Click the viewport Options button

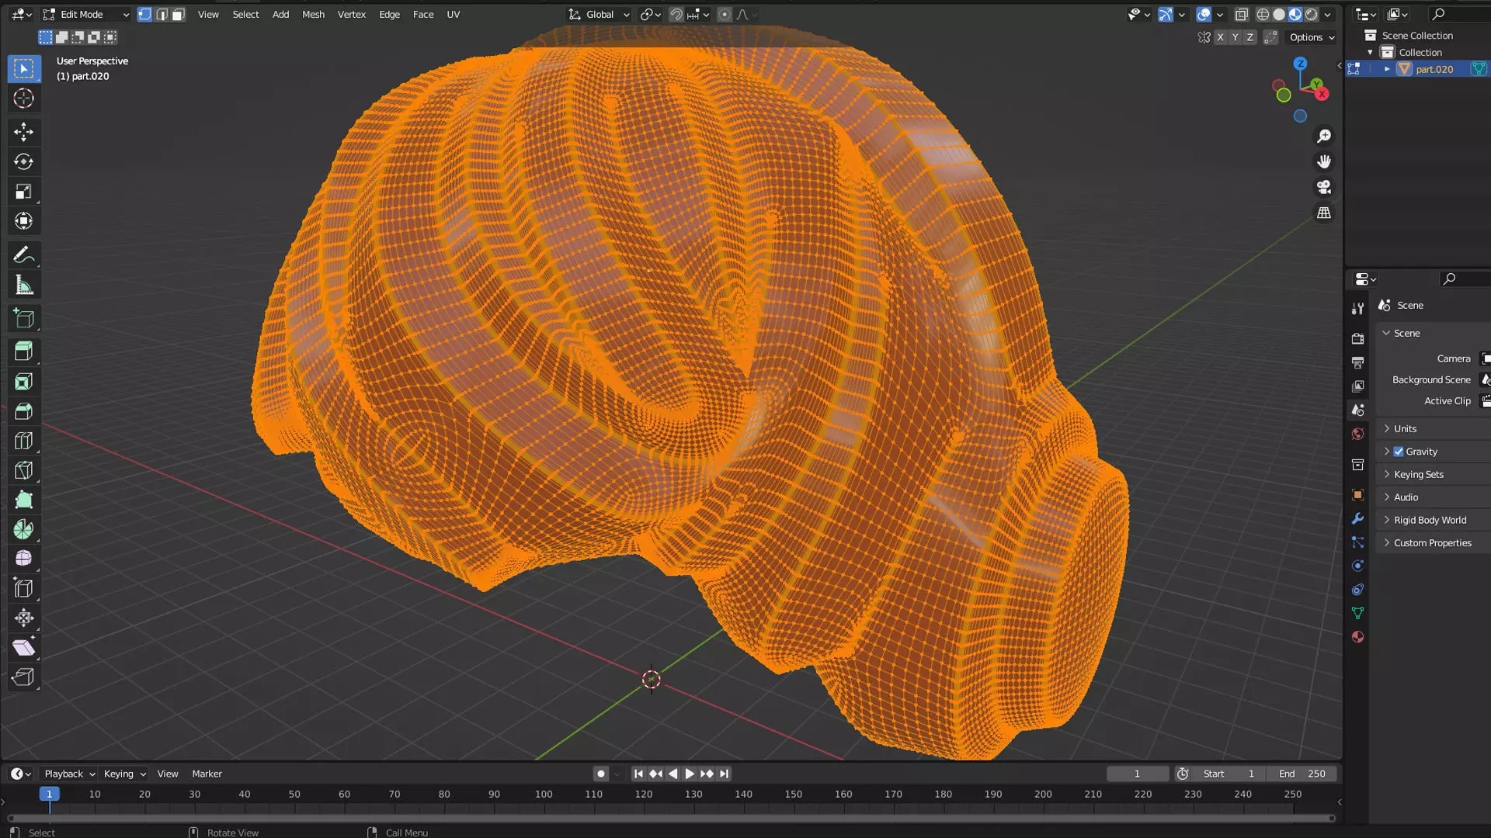(x=1312, y=37)
